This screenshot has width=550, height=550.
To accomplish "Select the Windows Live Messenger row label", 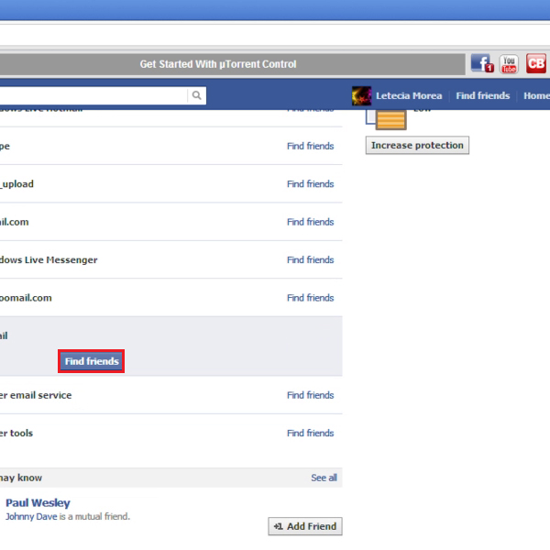I will point(49,260).
